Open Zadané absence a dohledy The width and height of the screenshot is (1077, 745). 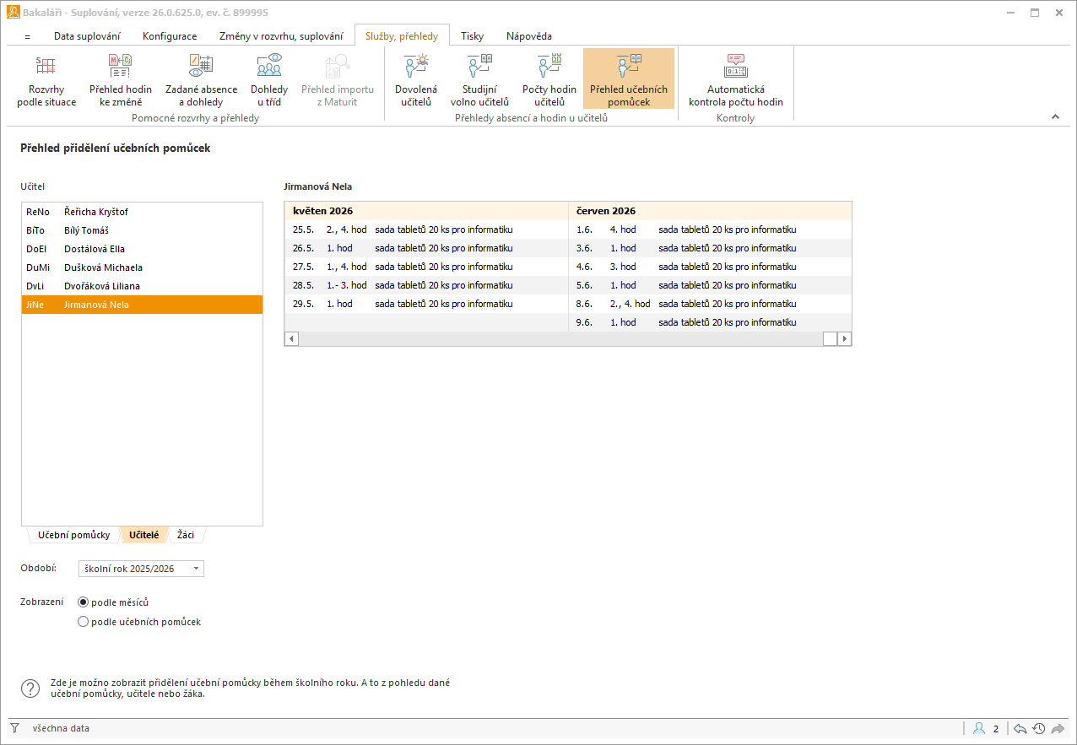pos(201,79)
